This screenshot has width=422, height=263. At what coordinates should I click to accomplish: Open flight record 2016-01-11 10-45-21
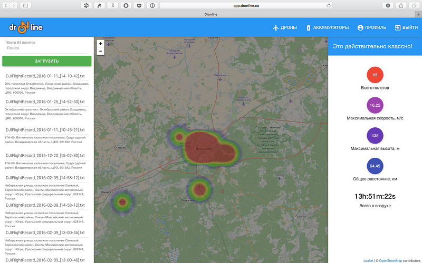point(45,129)
